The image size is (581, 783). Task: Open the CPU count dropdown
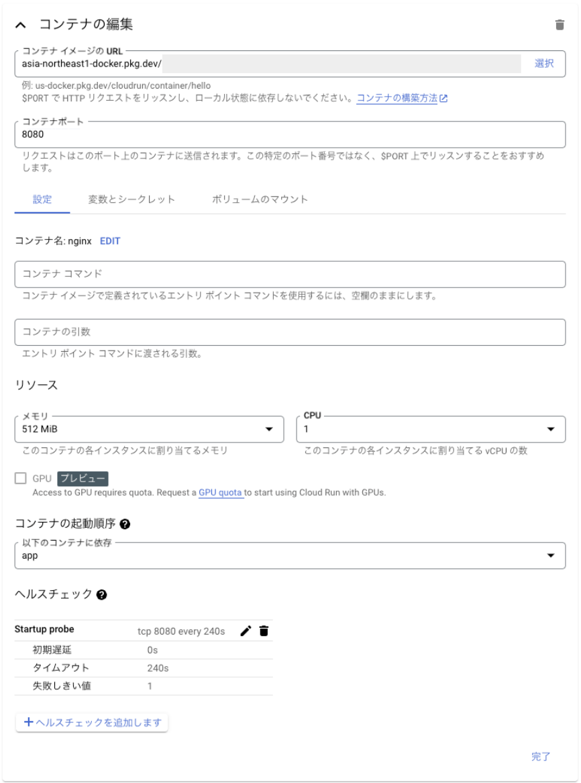point(431,429)
